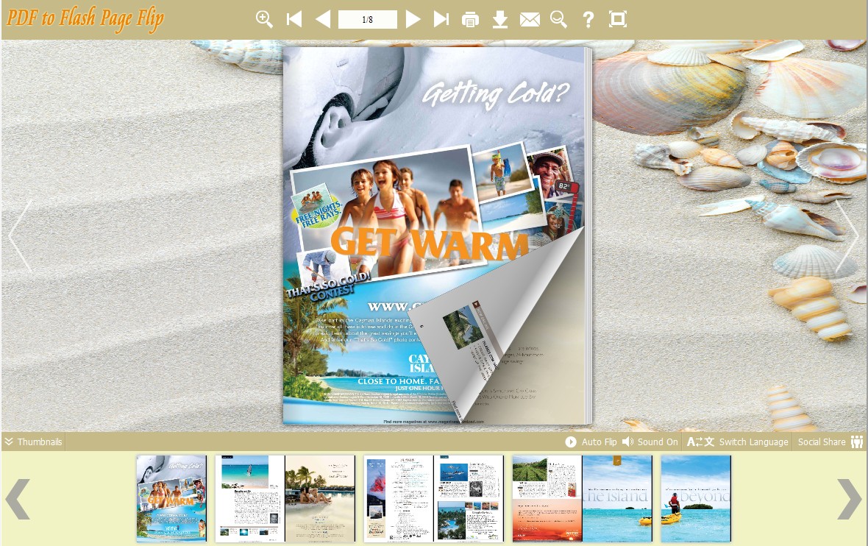Screen dimensions: 868x546
Task: Click the page number field showing 1/8
Action: coord(368,19)
